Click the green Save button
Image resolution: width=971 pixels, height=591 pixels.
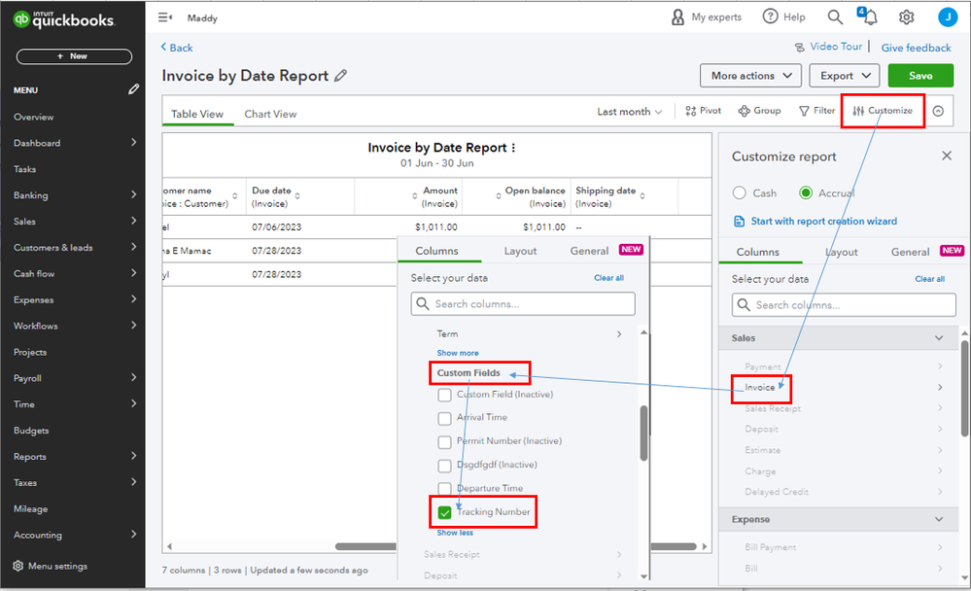click(920, 76)
